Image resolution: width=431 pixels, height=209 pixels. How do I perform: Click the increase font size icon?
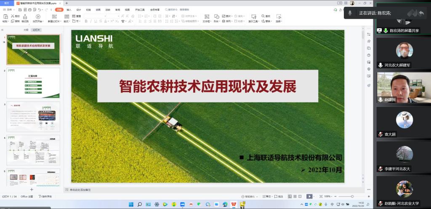pyautogui.click(x=122, y=16)
